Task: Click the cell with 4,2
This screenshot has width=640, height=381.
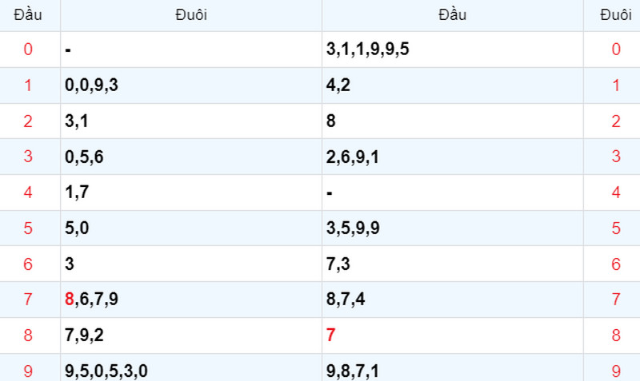Action: point(338,85)
